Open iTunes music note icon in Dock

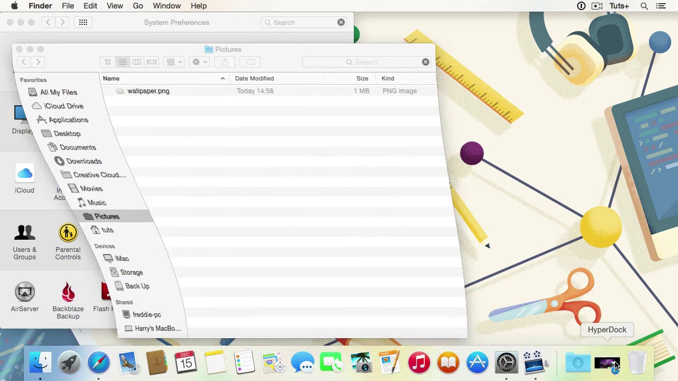tap(419, 363)
